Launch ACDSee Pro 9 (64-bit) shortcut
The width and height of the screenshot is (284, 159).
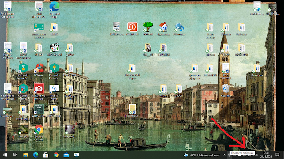tap(39, 92)
